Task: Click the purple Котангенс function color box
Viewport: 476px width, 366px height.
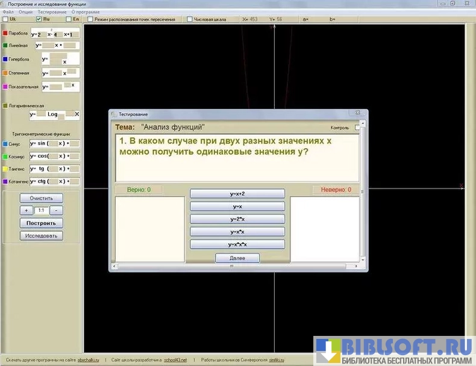Action: [5, 181]
